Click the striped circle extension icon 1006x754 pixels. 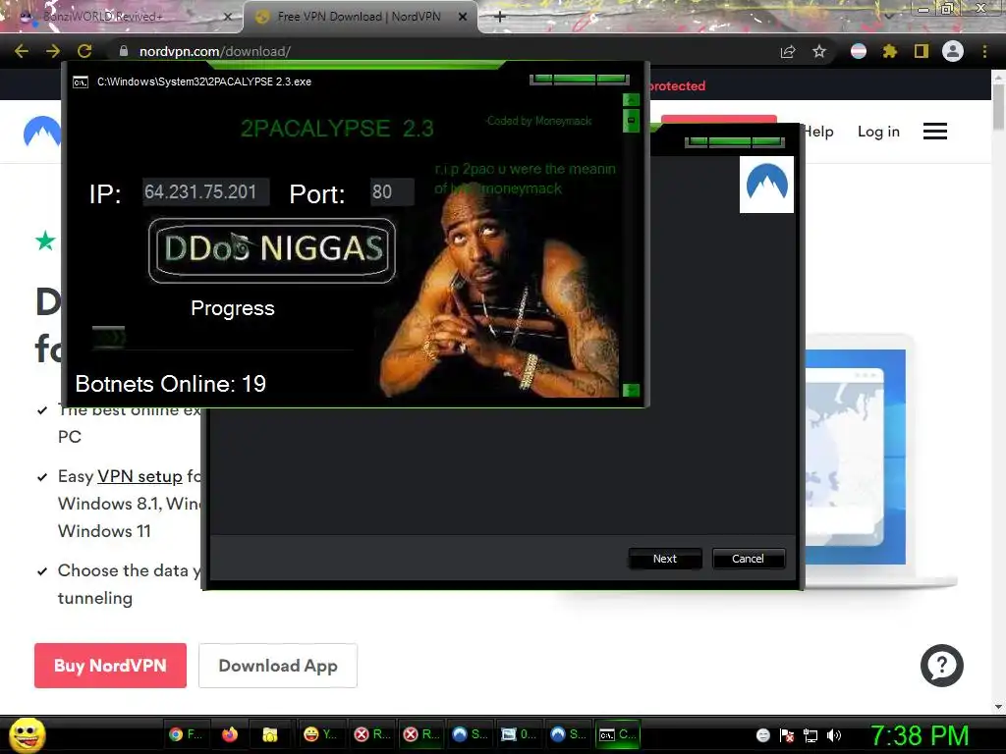point(859,51)
